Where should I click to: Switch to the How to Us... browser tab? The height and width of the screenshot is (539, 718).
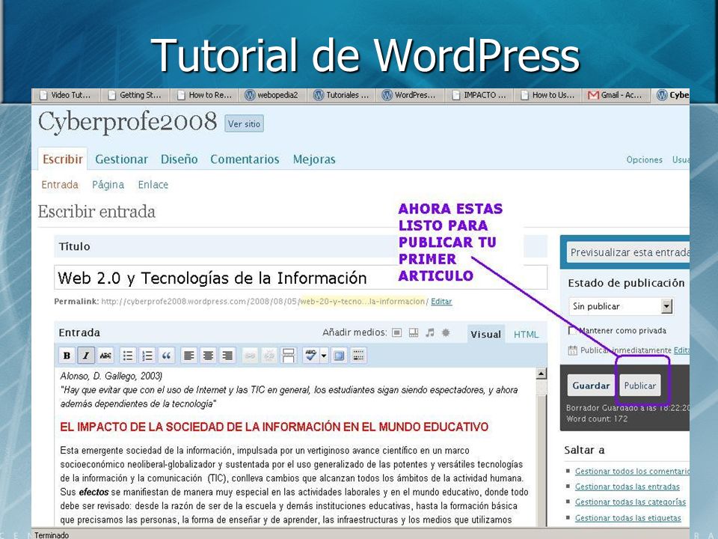pyautogui.click(x=547, y=95)
